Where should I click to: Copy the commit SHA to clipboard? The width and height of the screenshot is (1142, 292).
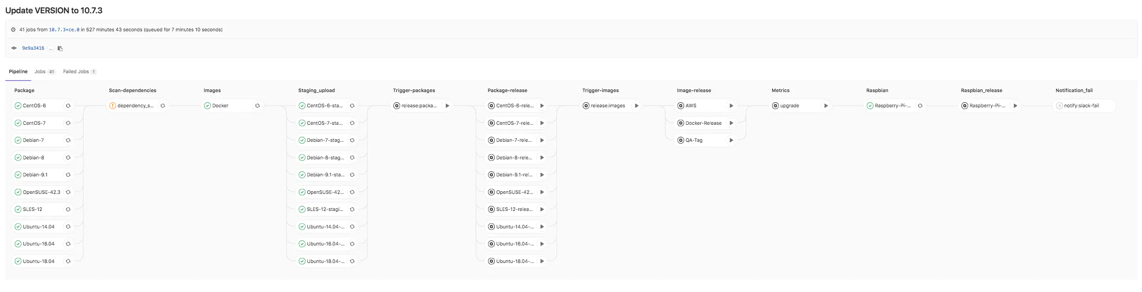[x=60, y=48]
